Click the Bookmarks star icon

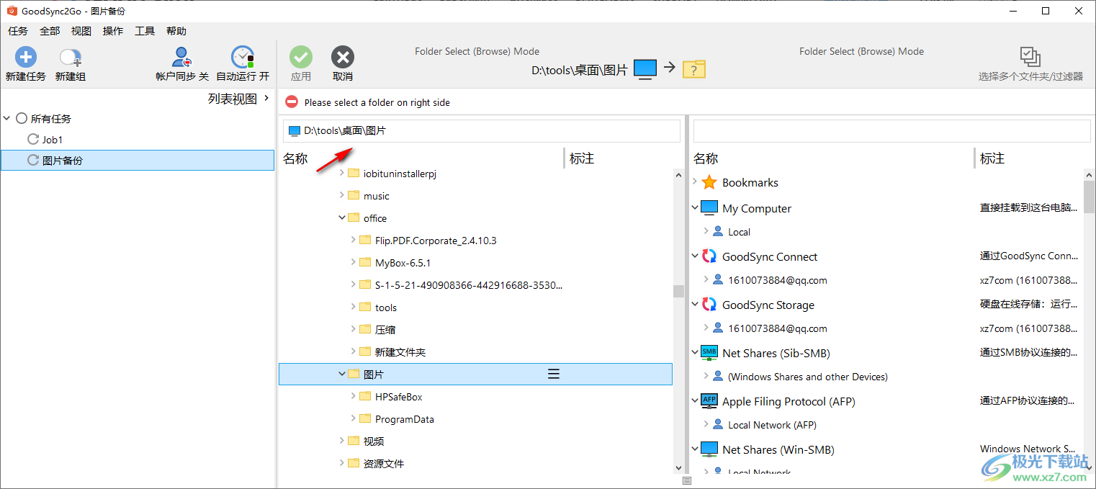(x=709, y=182)
